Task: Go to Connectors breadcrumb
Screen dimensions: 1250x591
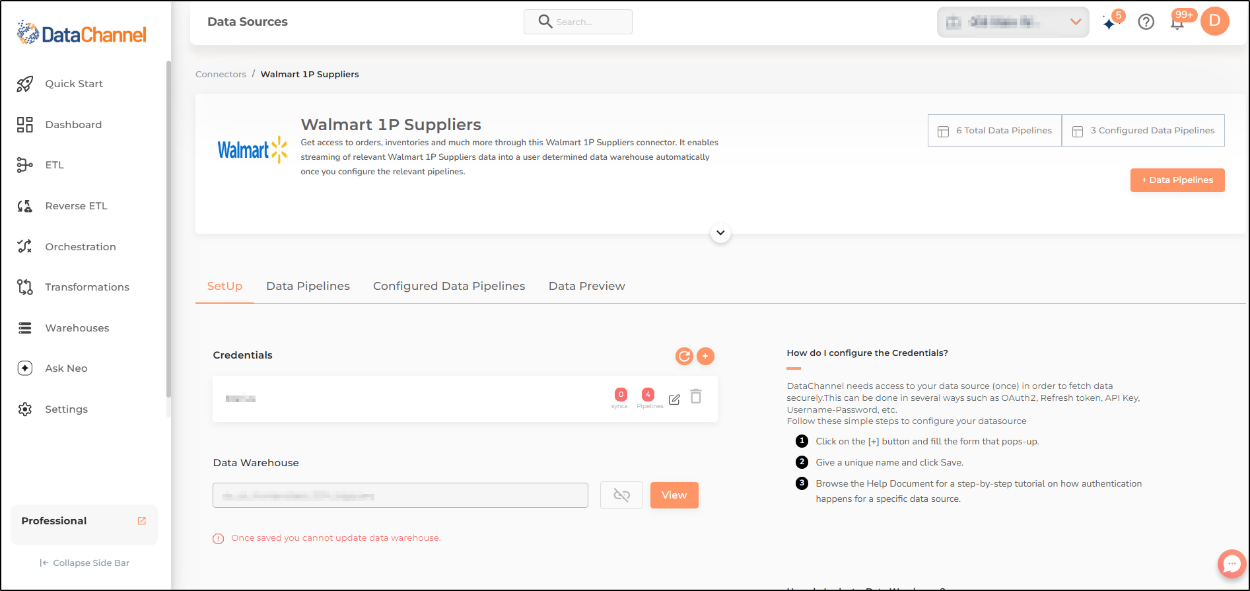Action: click(221, 75)
